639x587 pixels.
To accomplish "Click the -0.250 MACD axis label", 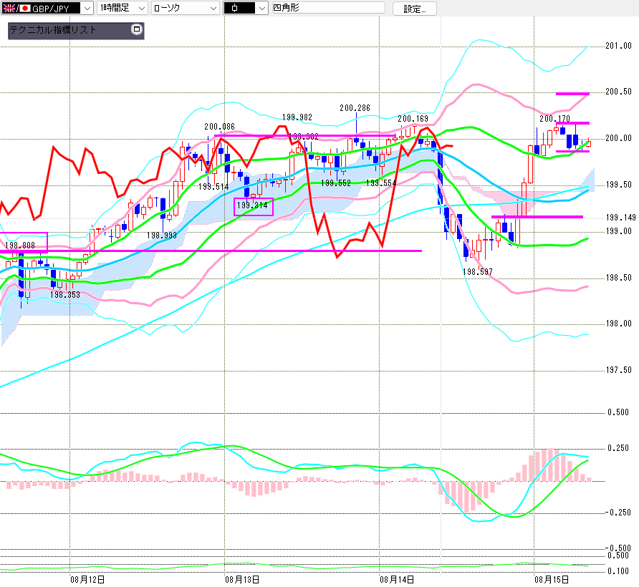I will (x=618, y=513).
